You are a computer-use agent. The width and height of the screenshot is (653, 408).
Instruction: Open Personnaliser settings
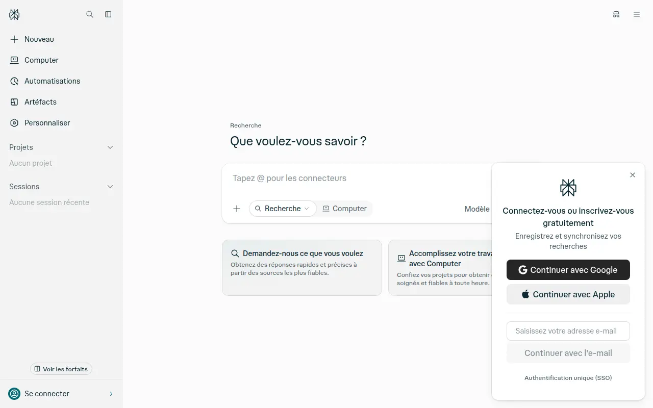point(61,123)
